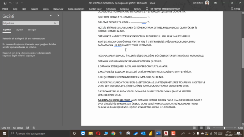Click 'Sayfa 1/2' in status bar
The image size is (244, 137).
pos(5,128)
